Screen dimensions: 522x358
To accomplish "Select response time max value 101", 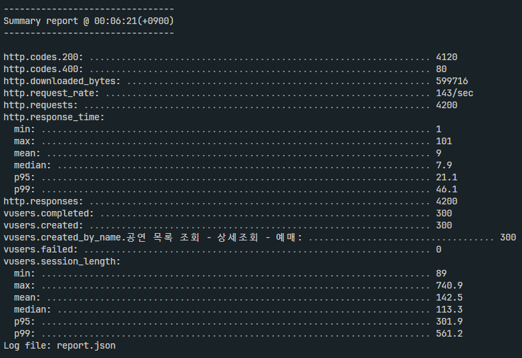I will (x=444, y=141).
